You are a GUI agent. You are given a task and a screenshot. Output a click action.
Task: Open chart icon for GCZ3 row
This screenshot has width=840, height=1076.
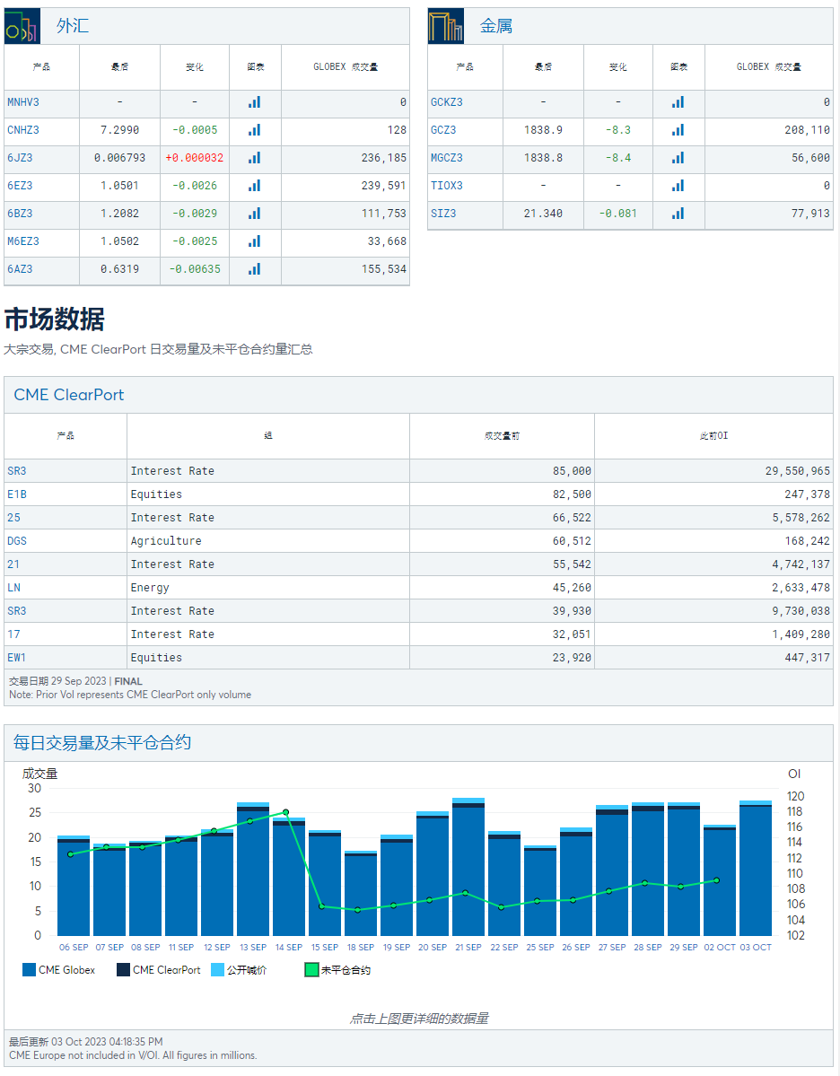click(x=678, y=130)
